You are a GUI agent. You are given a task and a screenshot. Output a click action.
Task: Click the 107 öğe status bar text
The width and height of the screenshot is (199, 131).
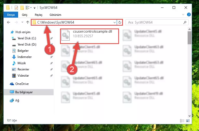(x=12, y=120)
